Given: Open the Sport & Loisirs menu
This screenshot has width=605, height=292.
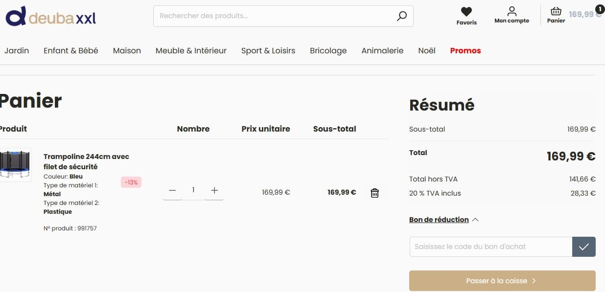Looking at the screenshot, I should 268,50.
